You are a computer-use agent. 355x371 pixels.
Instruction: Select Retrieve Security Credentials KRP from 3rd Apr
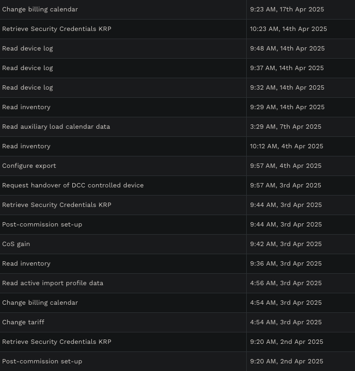(177, 205)
